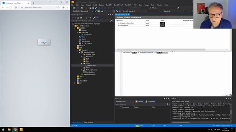Open the Build 4024.12 (Loaded) dropdown
The height and width of the screenshot is (132, 236).
[82, 11]
